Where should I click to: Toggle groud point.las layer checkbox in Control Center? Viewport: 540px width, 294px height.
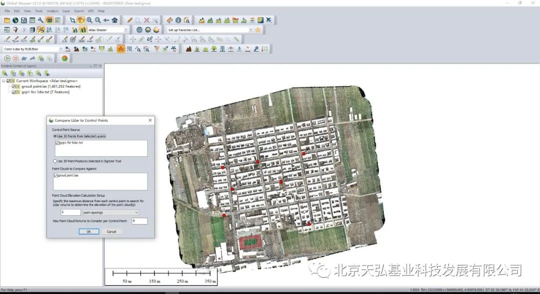[x=14, y=86]
